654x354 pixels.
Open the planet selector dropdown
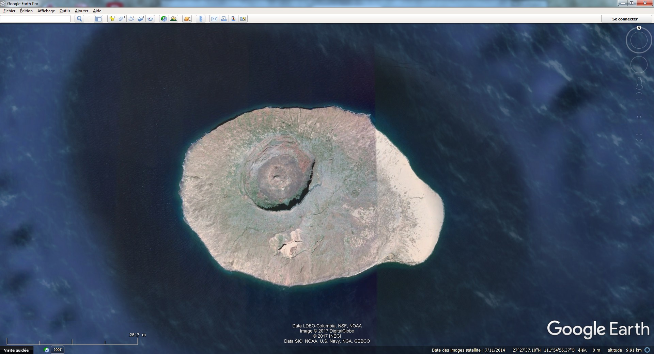coord(187,19)
